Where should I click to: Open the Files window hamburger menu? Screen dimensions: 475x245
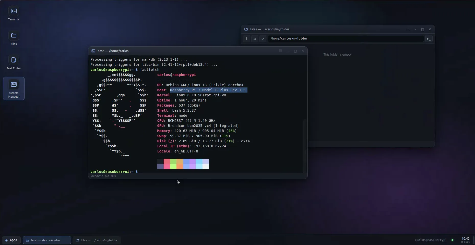408,29
